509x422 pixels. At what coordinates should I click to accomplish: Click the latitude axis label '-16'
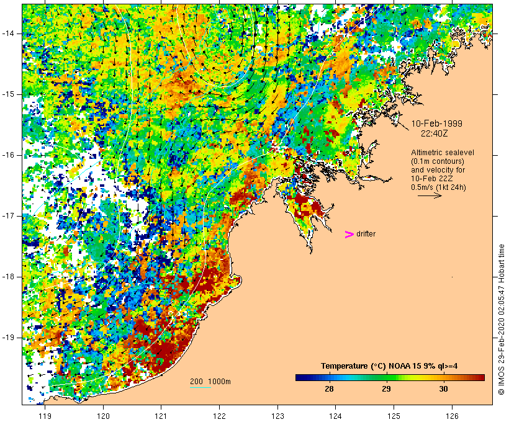[x=8, y=155]
